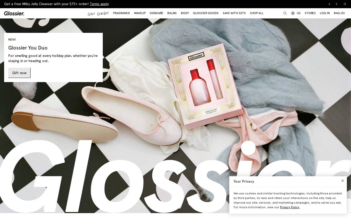Open the Privacy Policy link
Screen dimensions: 351x218
click(290, 207)
